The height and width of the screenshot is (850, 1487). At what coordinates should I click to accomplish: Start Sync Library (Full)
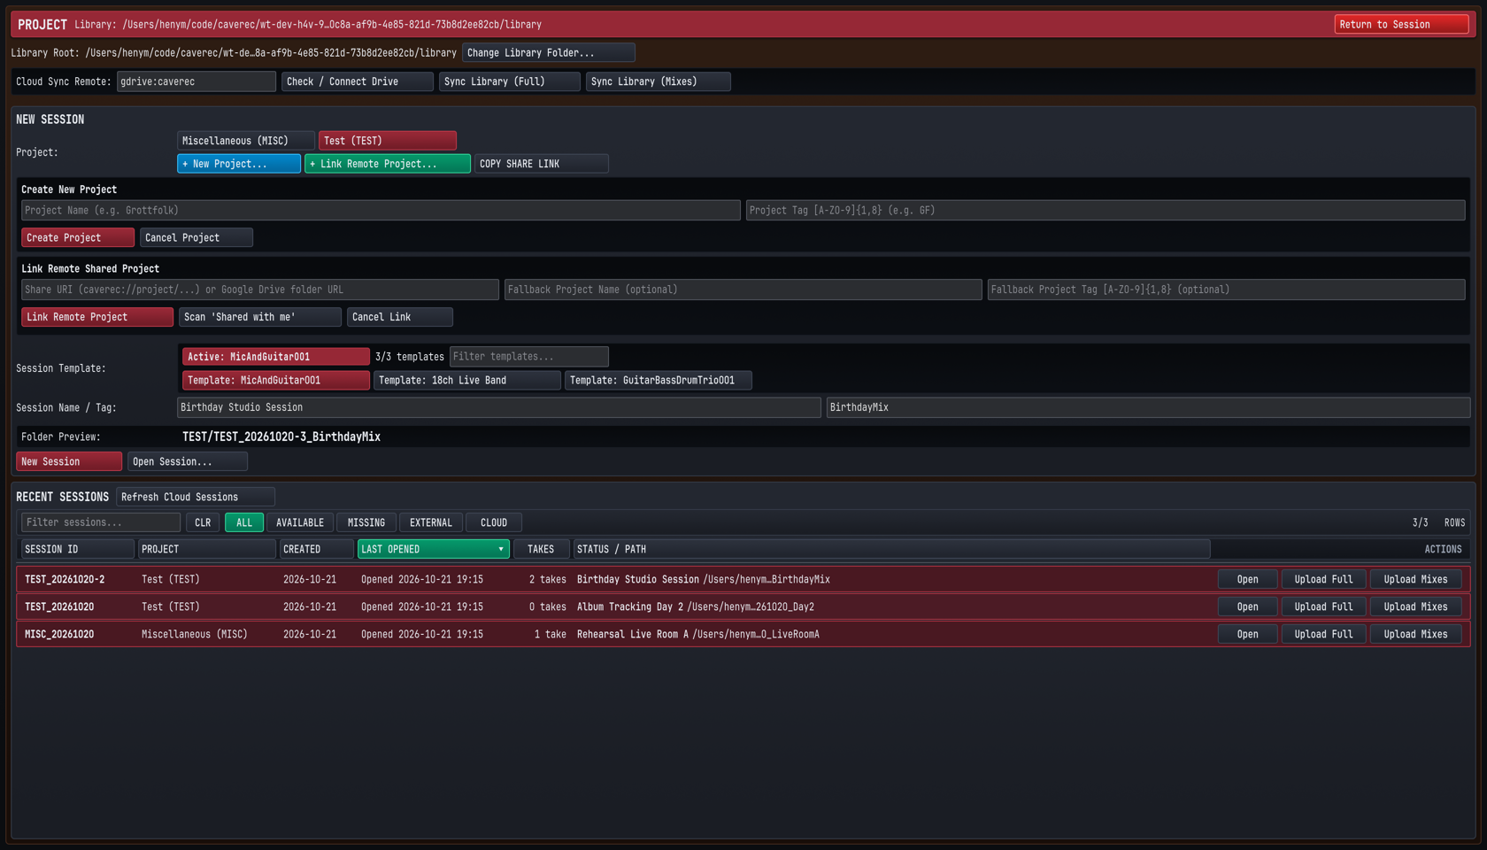click(x=509, y=81)
